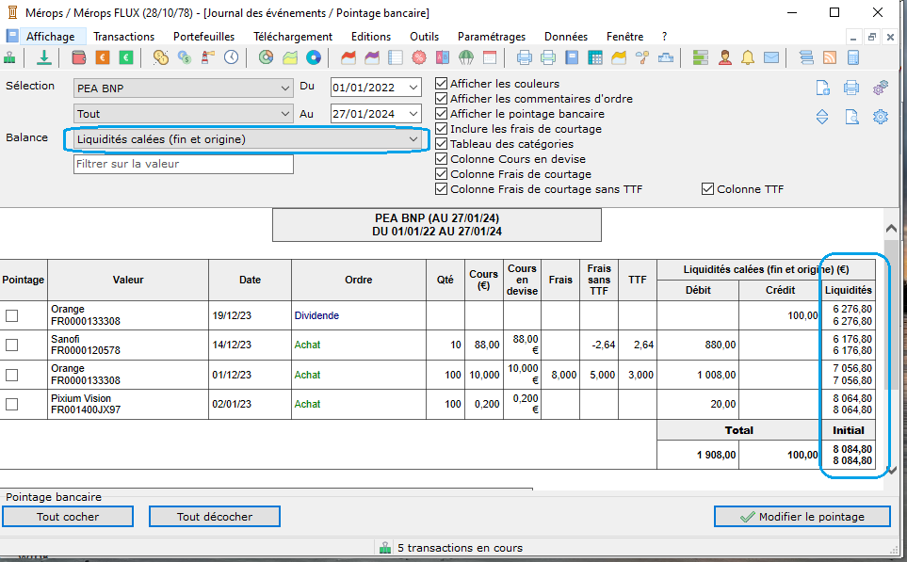Check pointage box for Pixium Vision row

pos(11,404)
